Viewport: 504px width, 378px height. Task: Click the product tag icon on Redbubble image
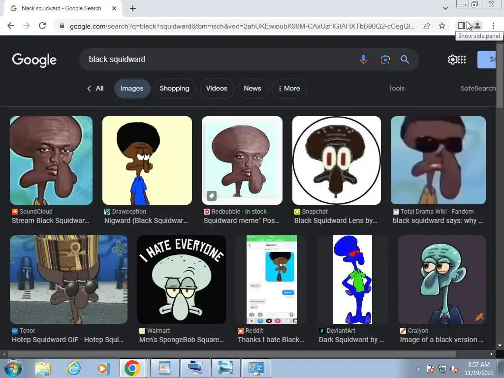click(212, 195)
